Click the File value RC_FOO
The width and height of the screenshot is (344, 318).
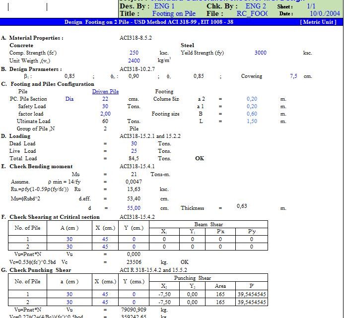(x=252, y=13)
